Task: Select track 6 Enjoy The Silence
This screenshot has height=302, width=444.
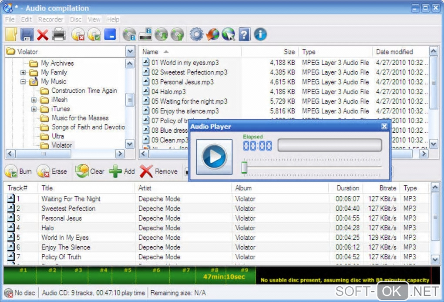Action: click(x=217, y=247)
